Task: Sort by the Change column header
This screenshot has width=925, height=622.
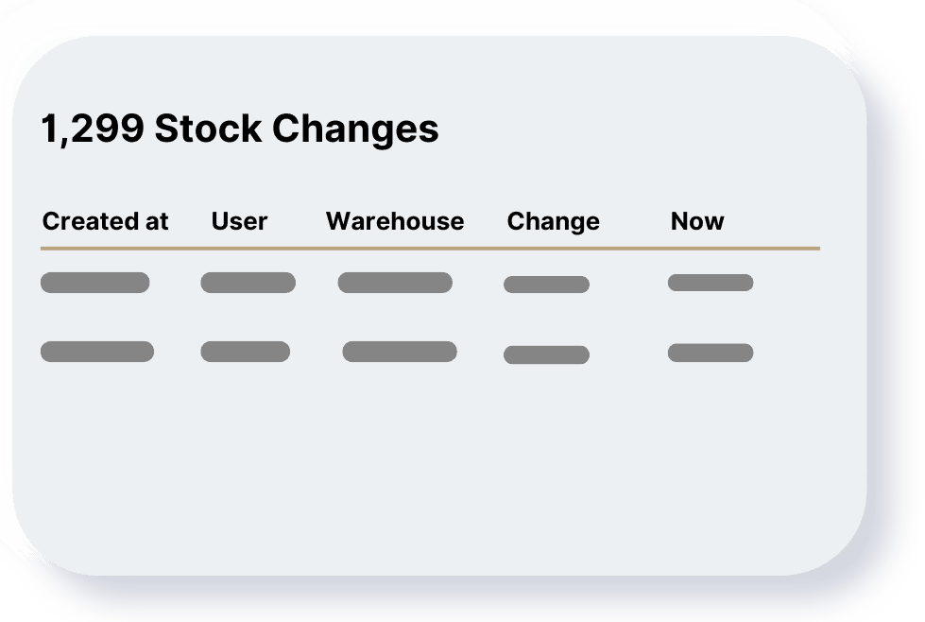Action: click(x=553, y=222)
